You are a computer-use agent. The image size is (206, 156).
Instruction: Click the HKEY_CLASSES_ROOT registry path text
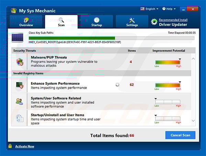pos(75,42)
